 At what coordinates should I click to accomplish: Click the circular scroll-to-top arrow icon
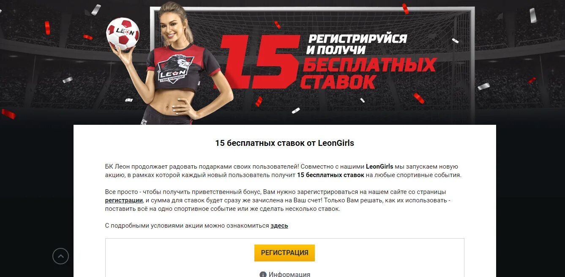(60, 256)
